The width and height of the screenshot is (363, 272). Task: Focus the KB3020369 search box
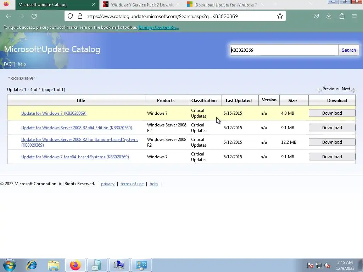[x=284, y=50]
